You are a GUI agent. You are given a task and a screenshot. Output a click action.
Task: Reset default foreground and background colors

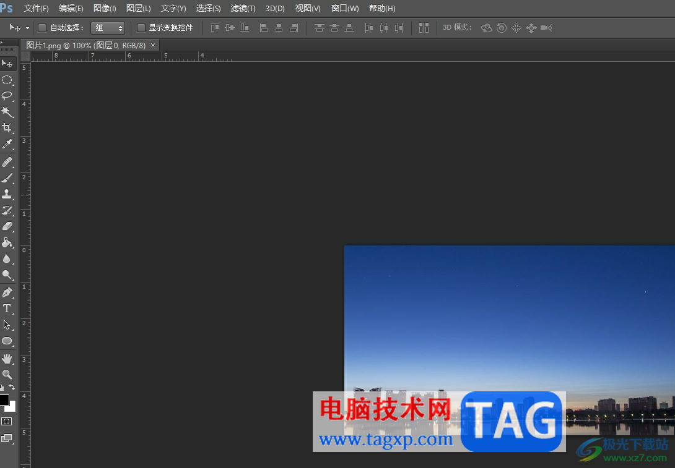[x=2, y=388]
